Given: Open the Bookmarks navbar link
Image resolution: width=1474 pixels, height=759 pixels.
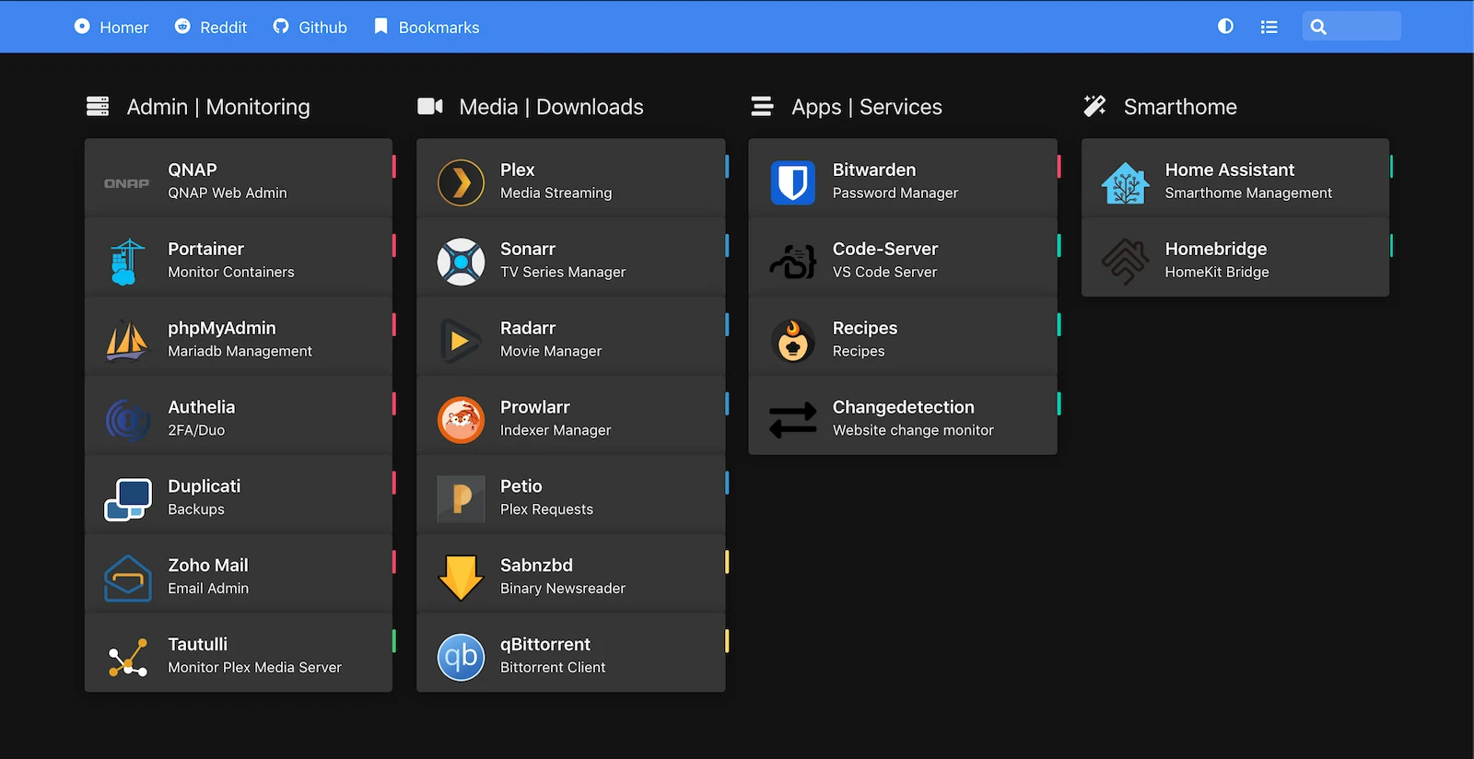Looking at the screenshot, I should 427,27.
